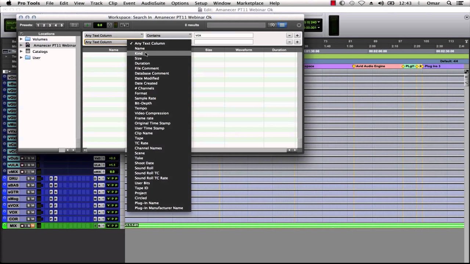Solo the sBAS track
The width and height of the screenshot is (470, 264).
click(28, 185)
